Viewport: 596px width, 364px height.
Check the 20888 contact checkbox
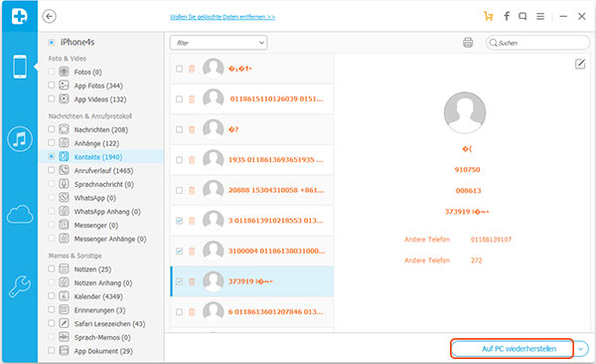179,190
